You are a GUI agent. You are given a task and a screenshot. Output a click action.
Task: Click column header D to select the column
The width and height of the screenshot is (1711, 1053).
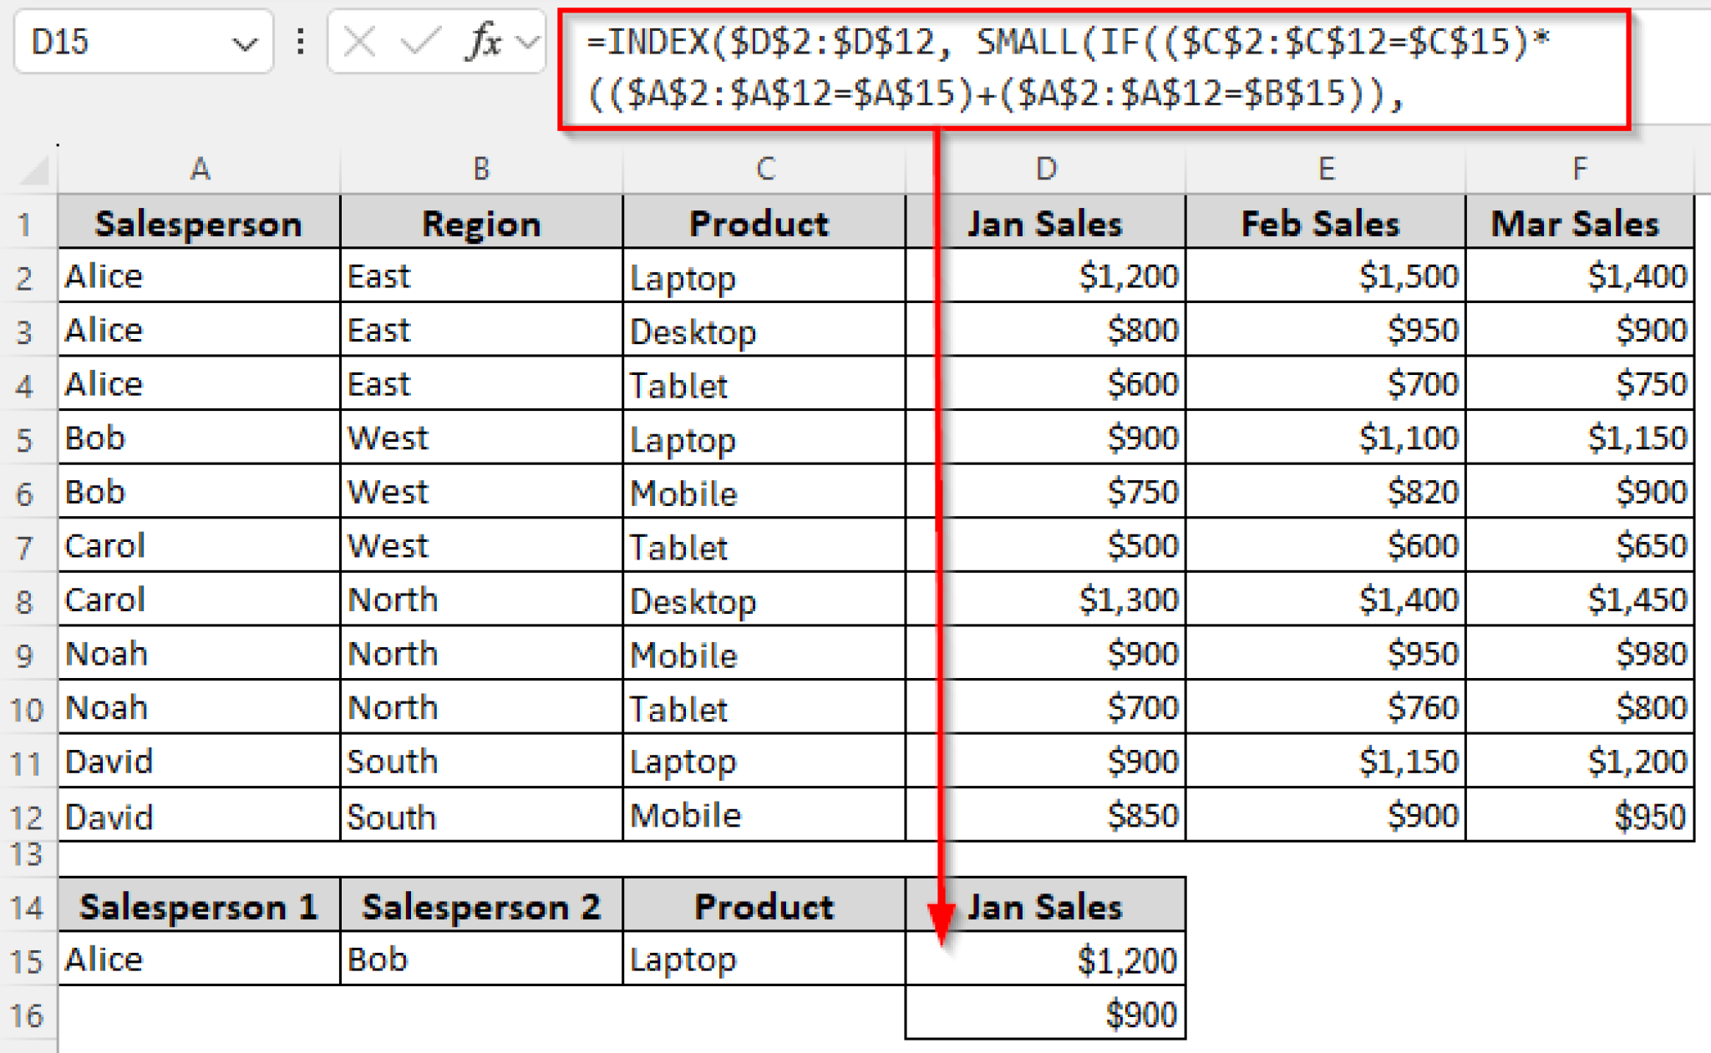pyautogui.click(x=1046, y=170)
